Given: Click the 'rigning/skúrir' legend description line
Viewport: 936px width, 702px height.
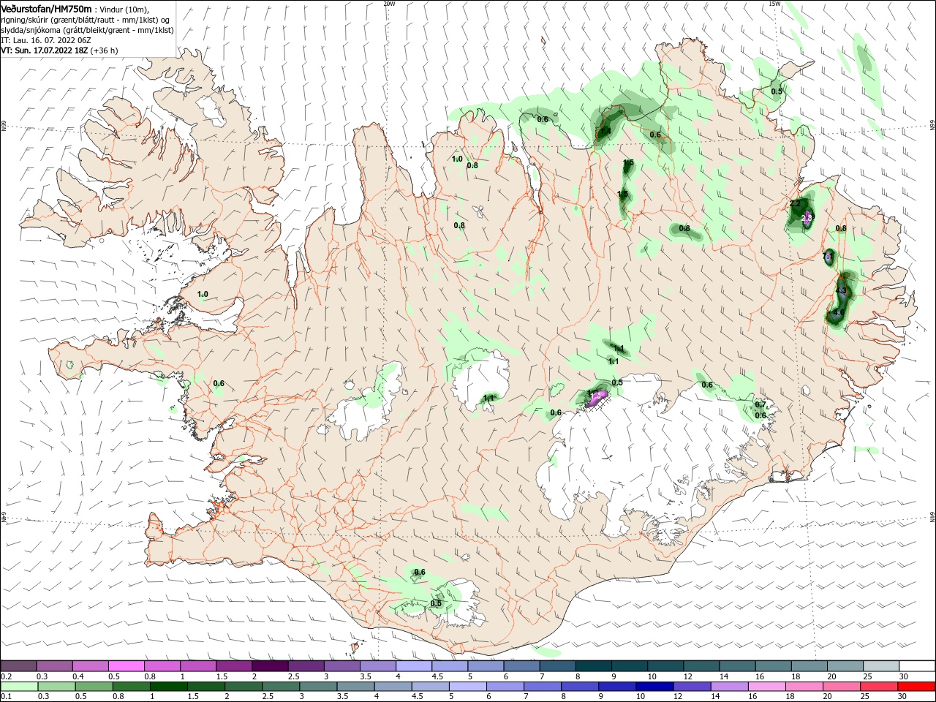Looking at the screenshot, I should pos(85,20).
